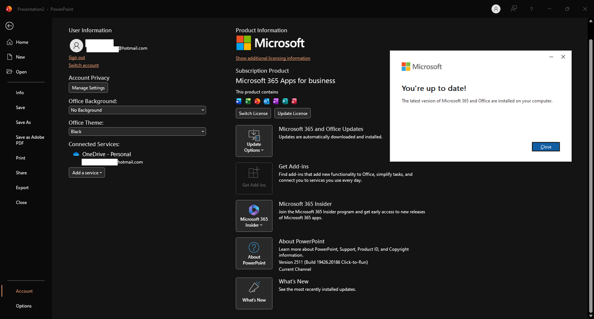Expand the Update Options menu
This screenshot has width=594, height=319.
(x=254, y=140)
